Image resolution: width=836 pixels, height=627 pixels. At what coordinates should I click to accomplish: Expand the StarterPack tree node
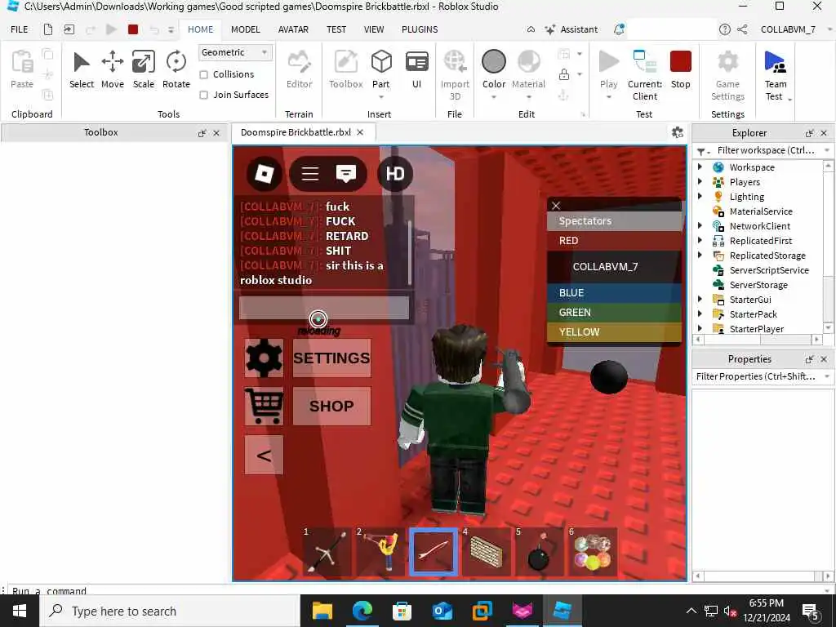click(x=700, y=314)
